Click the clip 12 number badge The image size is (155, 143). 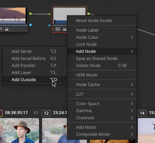click(46, 113)
